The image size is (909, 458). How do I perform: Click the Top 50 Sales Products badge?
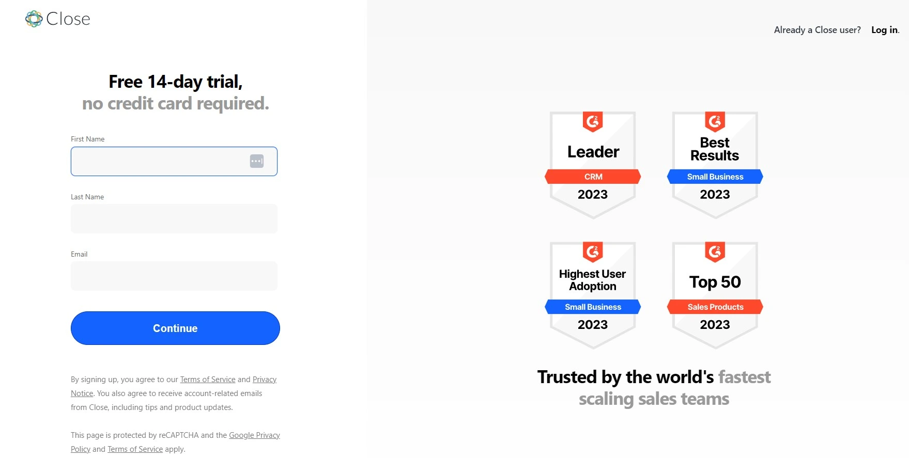pos(715,295)
